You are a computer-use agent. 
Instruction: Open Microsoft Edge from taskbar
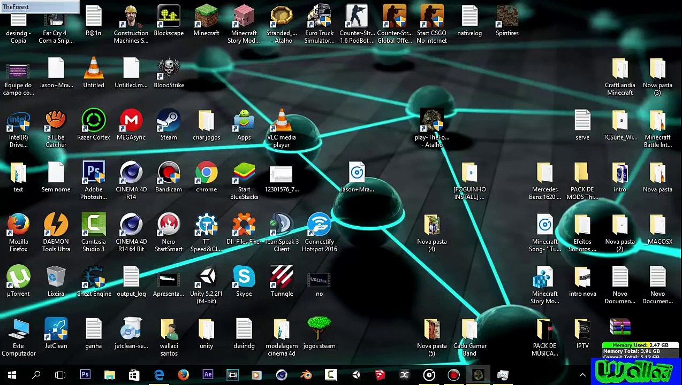click(x=159, y=375)
